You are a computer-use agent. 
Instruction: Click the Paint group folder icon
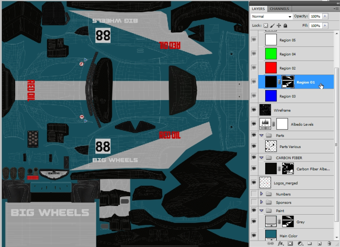[269, 210]
